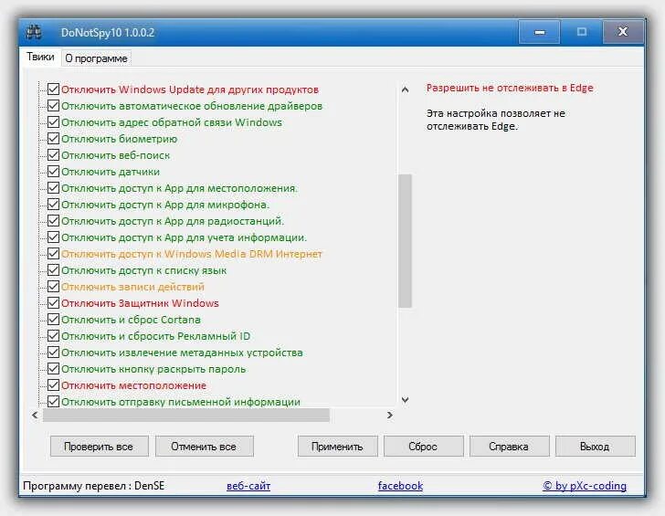Select the Отключить Защитник Windows label
The width and height of the screenshot is (665, 516).
(x=140, y=303)
